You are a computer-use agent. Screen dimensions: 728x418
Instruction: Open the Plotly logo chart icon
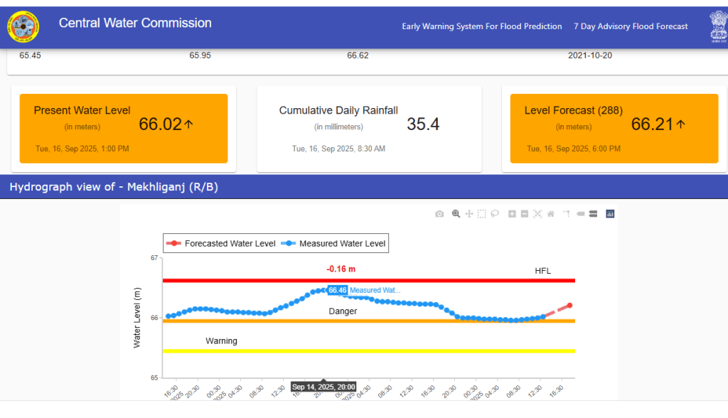610,214
